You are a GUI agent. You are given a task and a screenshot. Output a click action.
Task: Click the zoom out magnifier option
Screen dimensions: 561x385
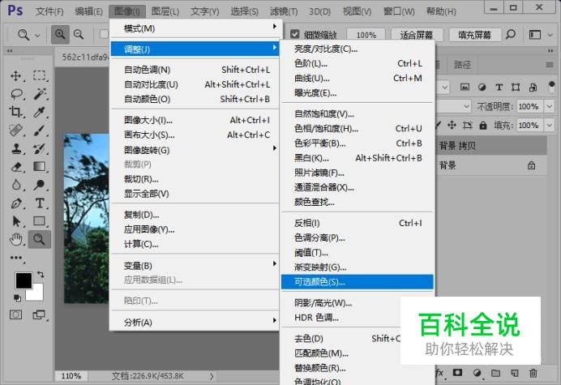pyautogui.click(x=79, y=34)
